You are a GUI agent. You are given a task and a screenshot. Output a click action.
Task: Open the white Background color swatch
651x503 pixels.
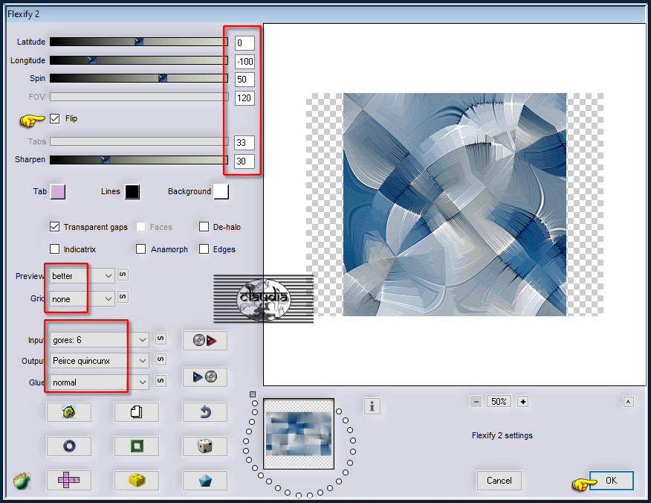[x=221, y=192]
